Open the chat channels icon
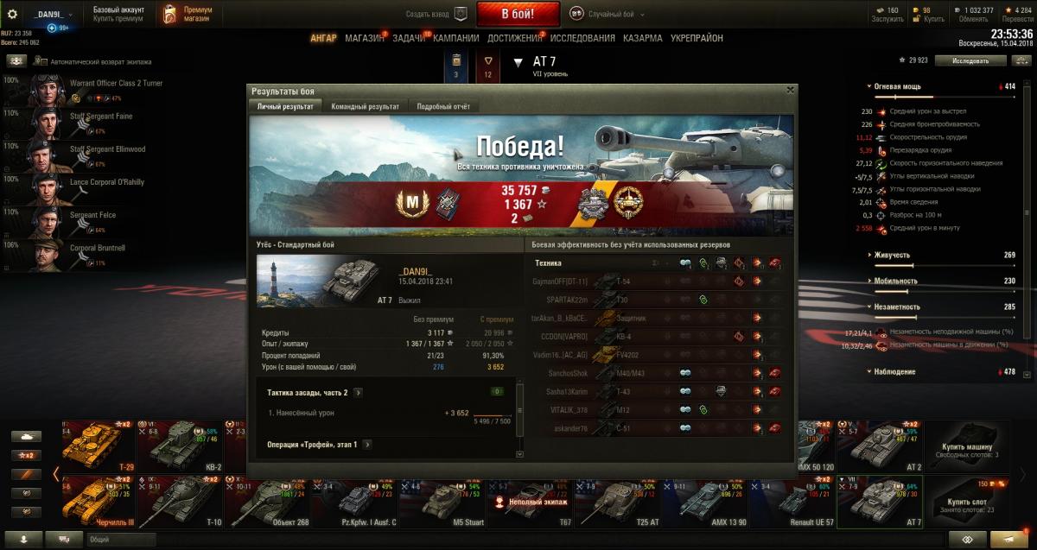 [x=65, y=539]
